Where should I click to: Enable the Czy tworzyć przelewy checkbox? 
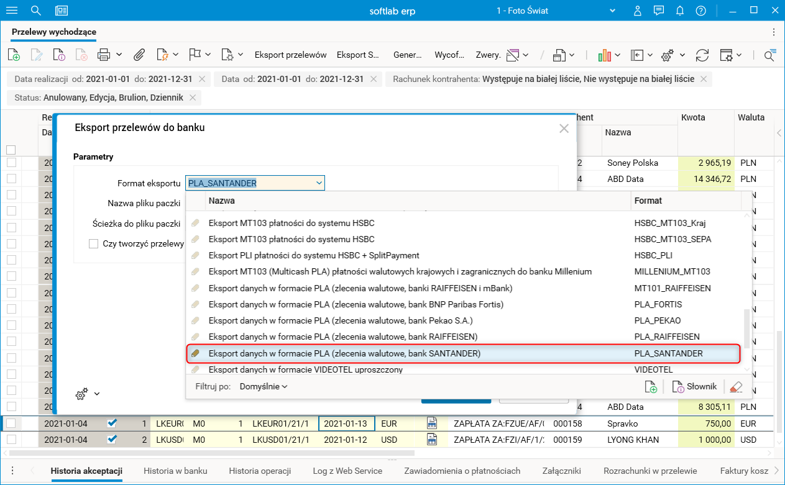[x=93, y=243]
